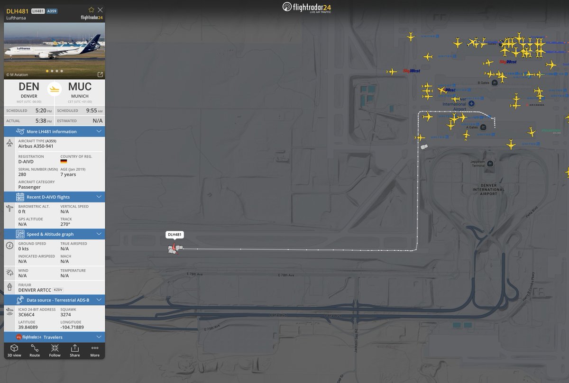Select the Route tool in bottom toolbar
Image resolution: width=569 pixels, height=383 pixels.
[x=34, y=351]
